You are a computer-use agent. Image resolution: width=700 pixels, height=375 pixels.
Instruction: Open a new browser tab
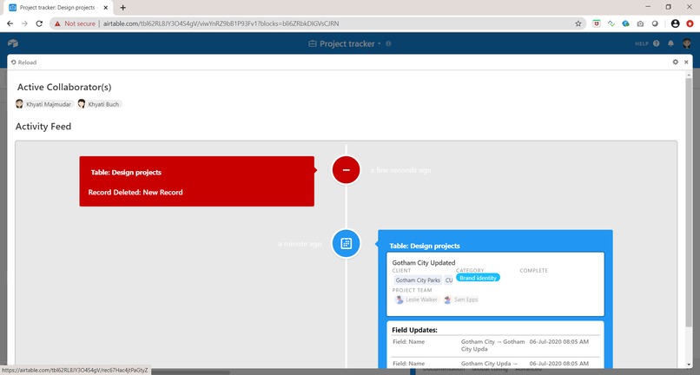pyautogui.click(x=122, y=8)
